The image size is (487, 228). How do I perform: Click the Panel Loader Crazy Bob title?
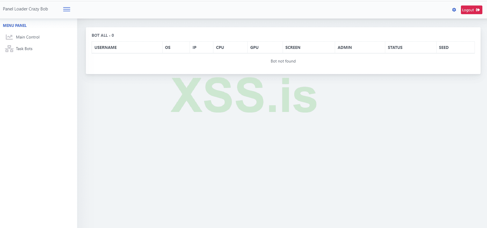[26, 9]
